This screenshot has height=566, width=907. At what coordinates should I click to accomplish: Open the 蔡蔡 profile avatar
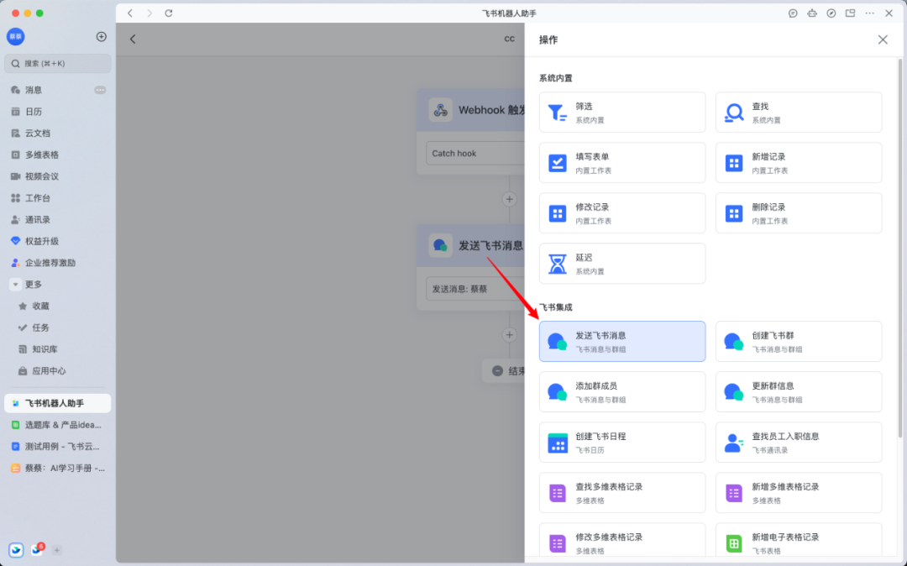(x=16, y=36)
